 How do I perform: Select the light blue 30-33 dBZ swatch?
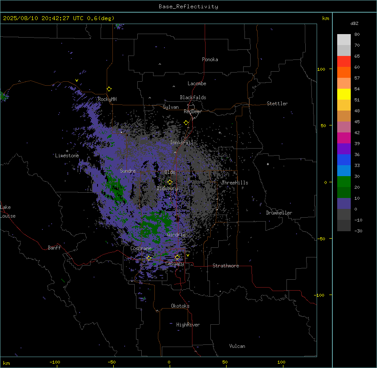344,171
